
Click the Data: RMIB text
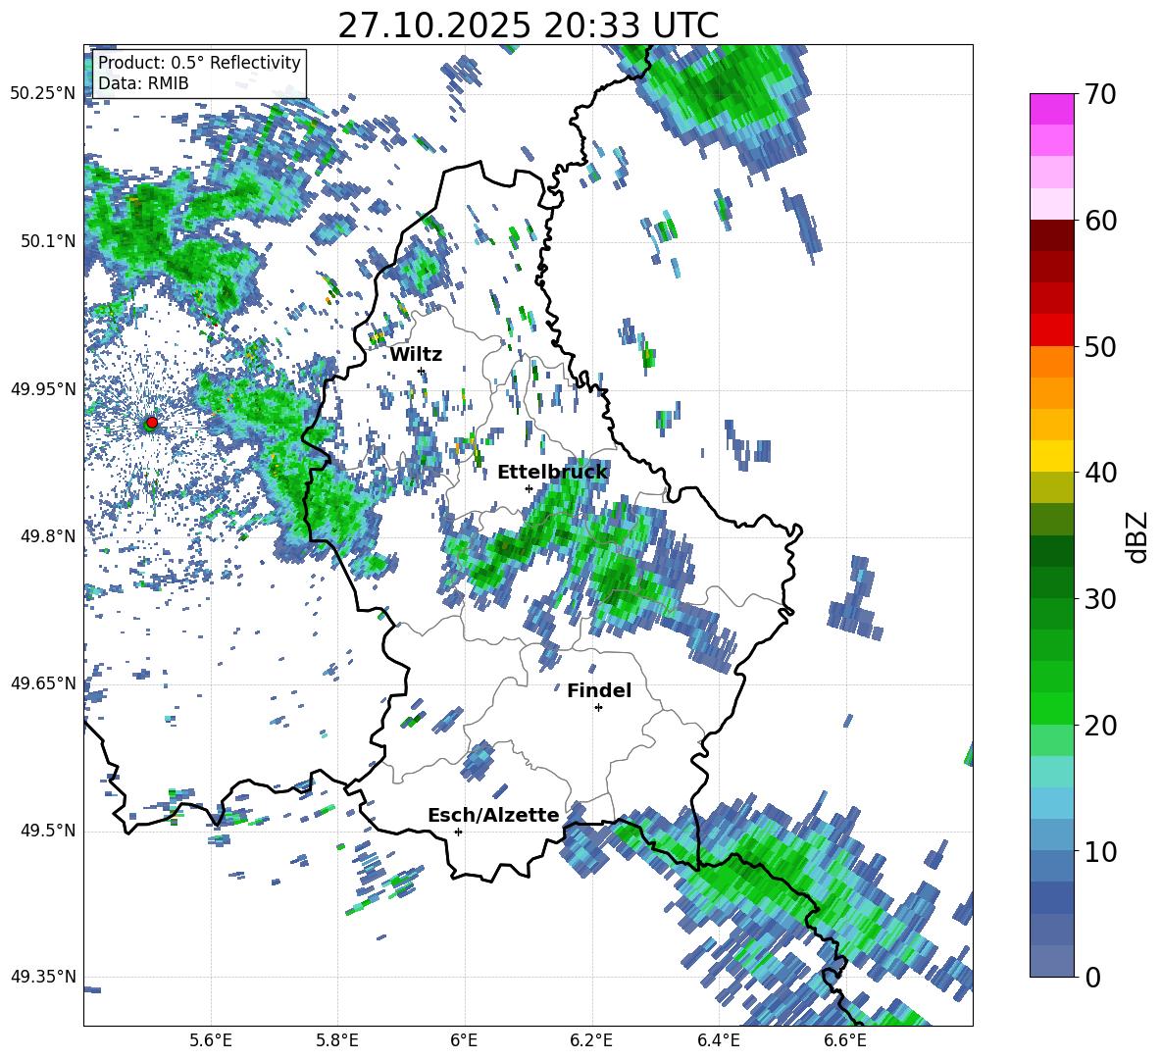[x=143, y=83]
